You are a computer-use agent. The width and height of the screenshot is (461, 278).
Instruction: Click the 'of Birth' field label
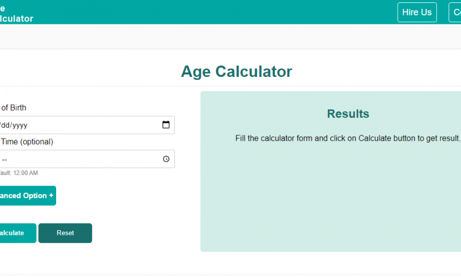(x=14, y=108)
